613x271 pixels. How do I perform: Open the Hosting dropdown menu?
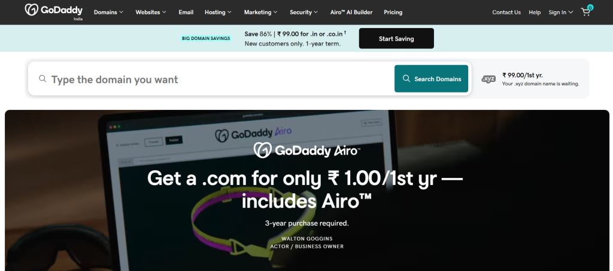coord(218,12)
